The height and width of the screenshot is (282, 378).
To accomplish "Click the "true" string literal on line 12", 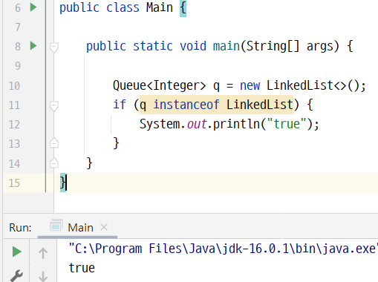I will 287,124.
